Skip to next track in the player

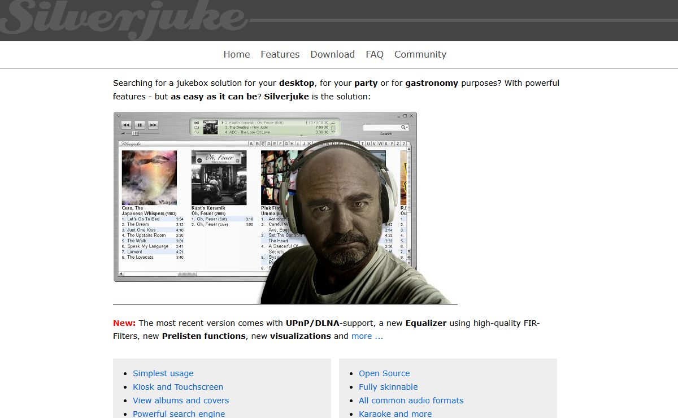click(153, 125)
